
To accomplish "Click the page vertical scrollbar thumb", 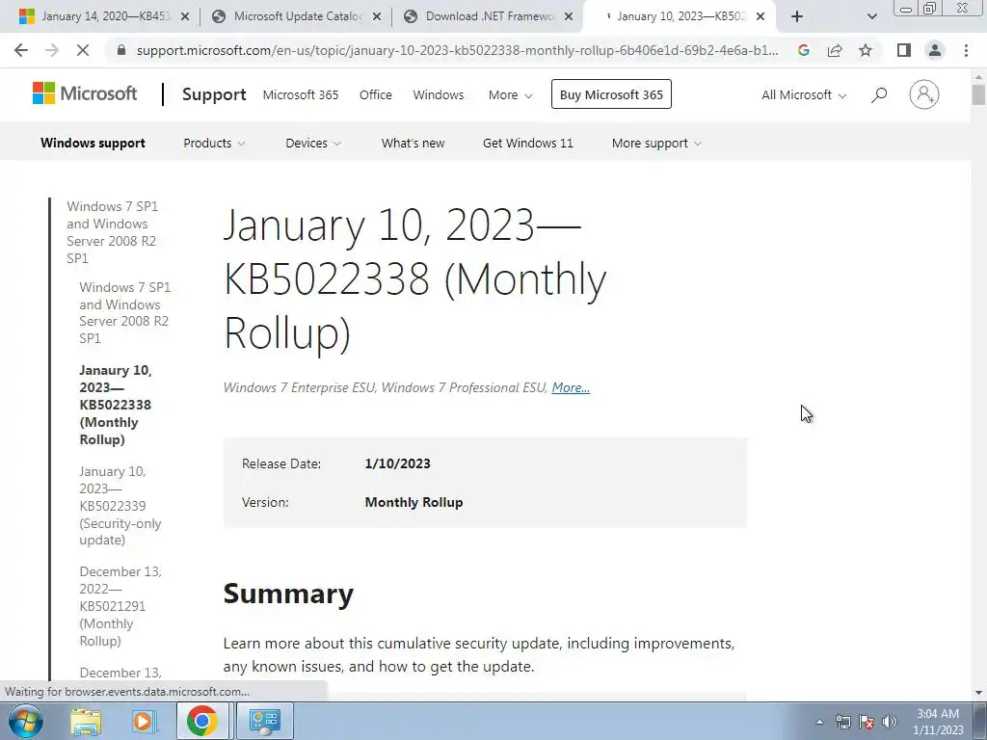I will (x=978, y=95).
